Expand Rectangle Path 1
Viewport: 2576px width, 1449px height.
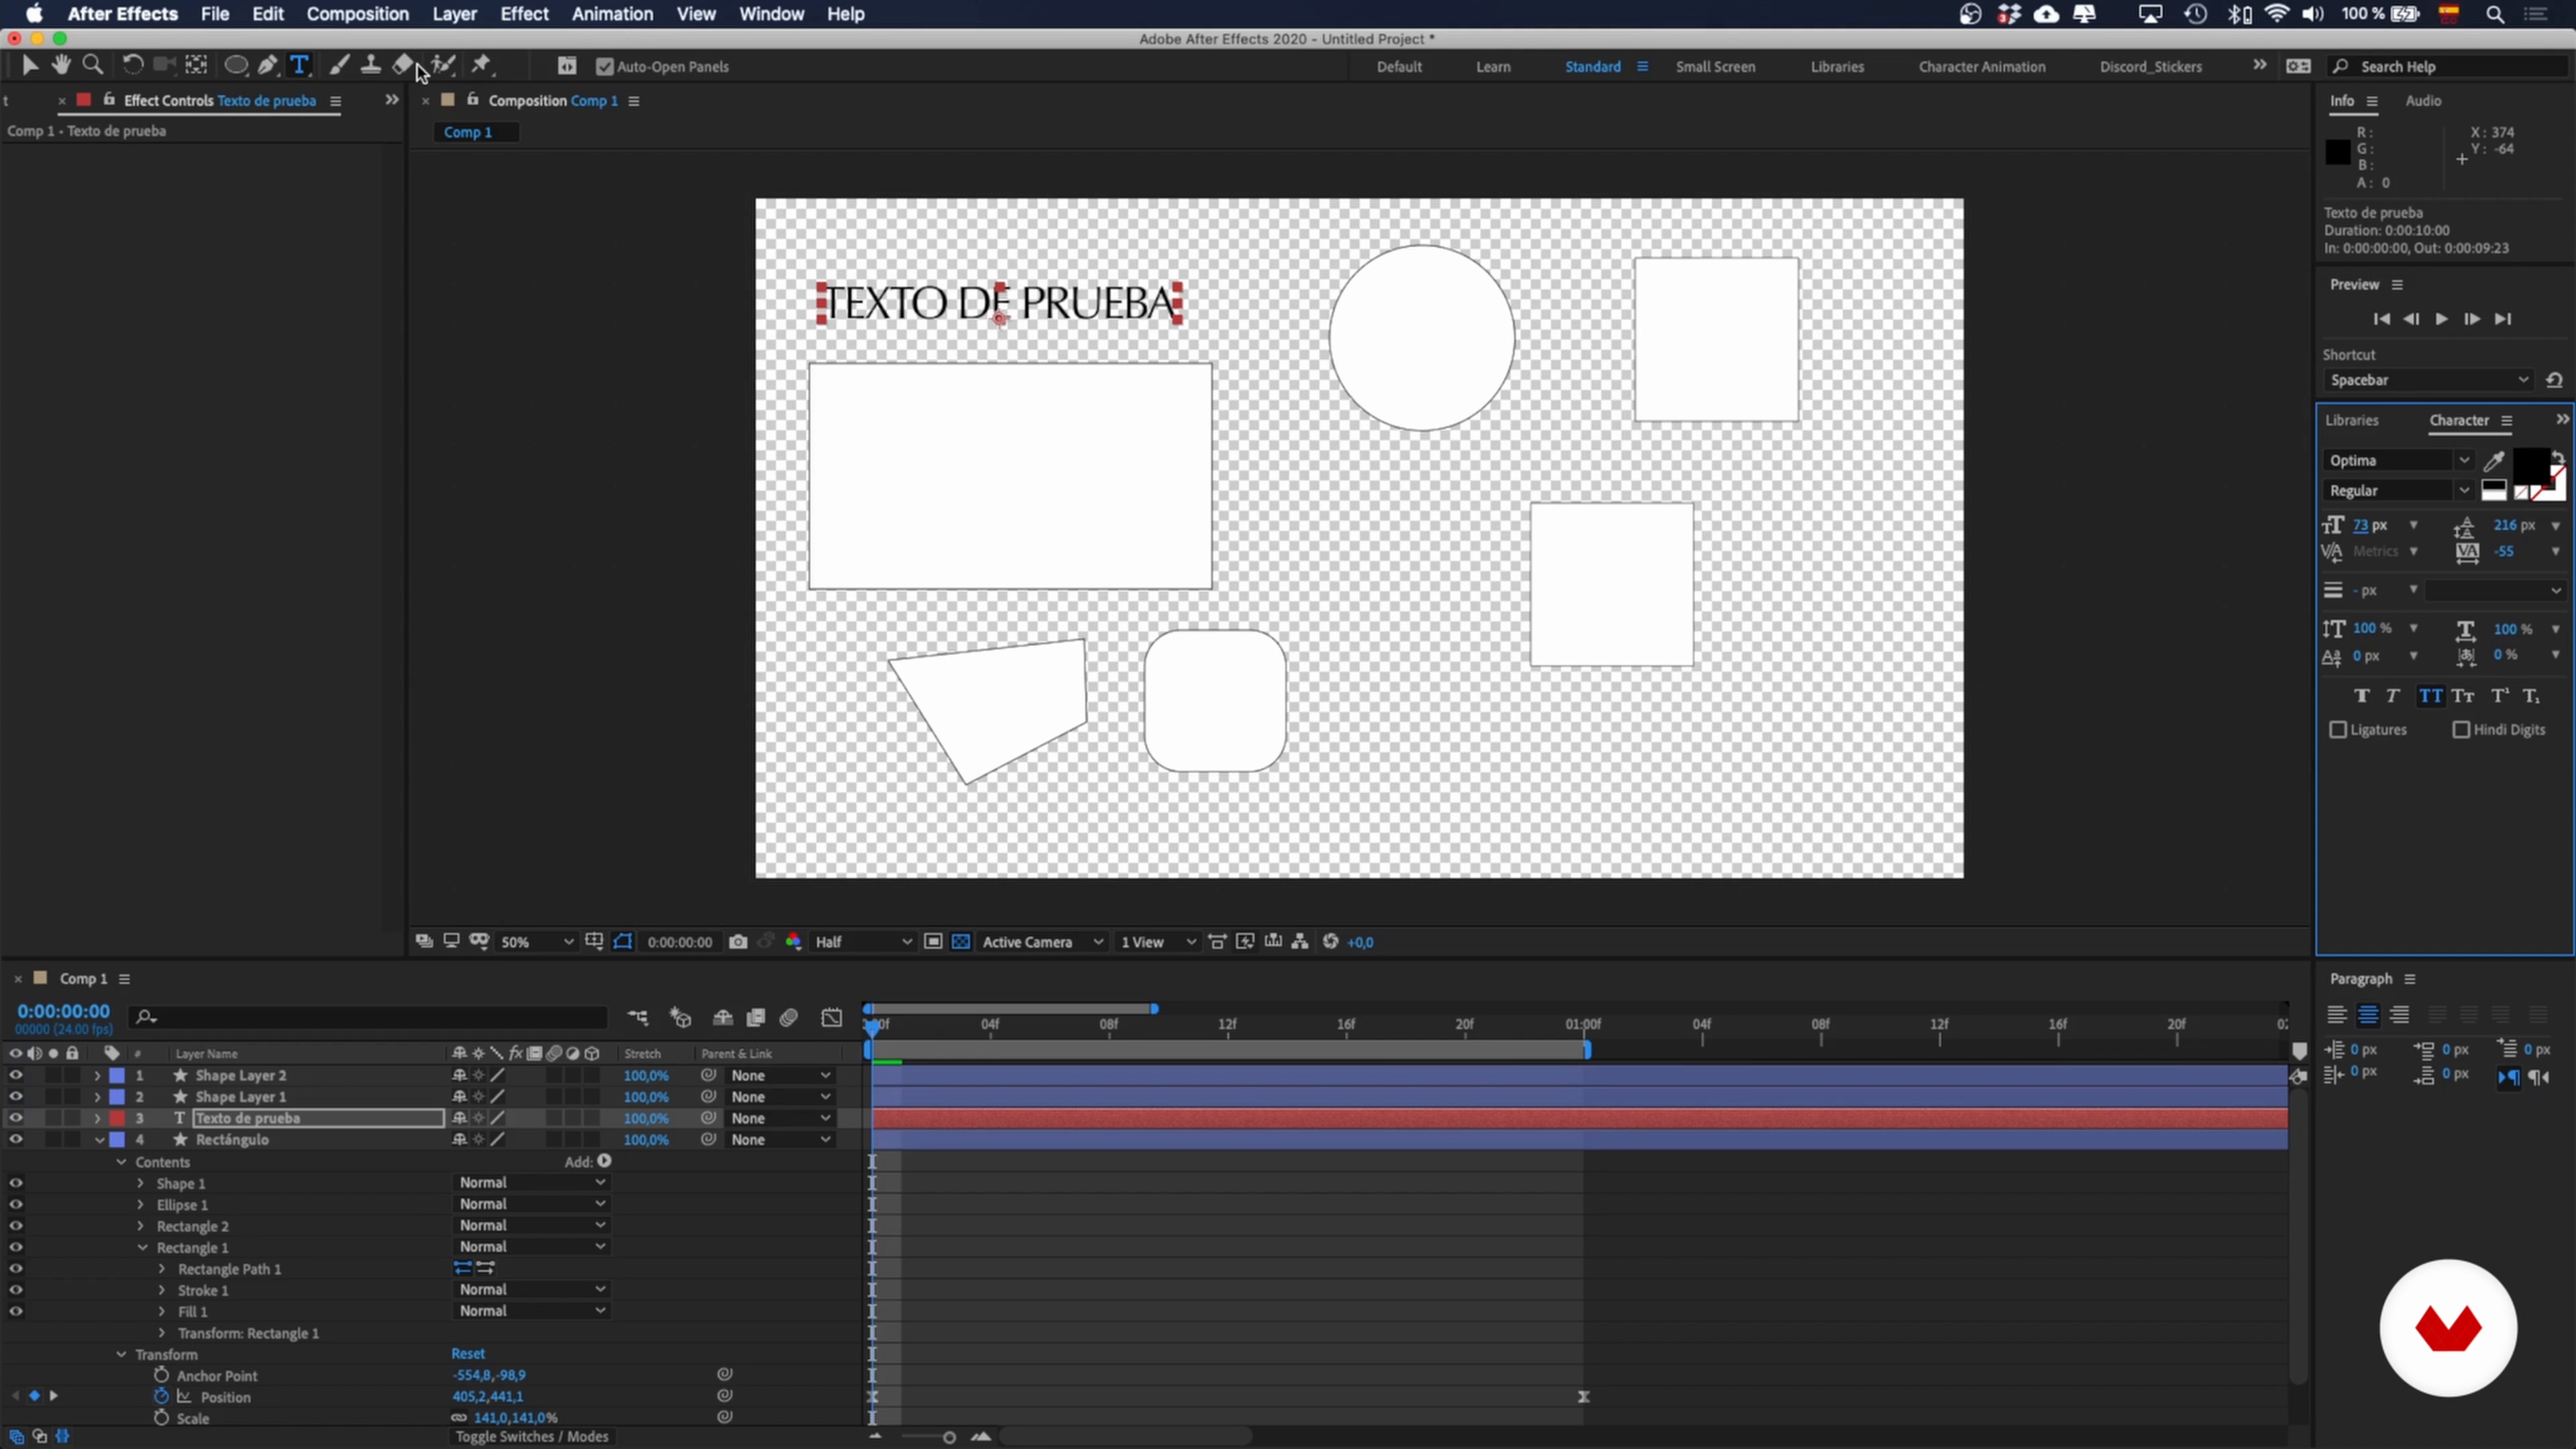(162, 1269)
